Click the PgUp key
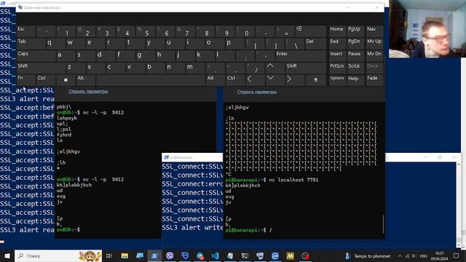The image size is (466, 262). [355, 31]
